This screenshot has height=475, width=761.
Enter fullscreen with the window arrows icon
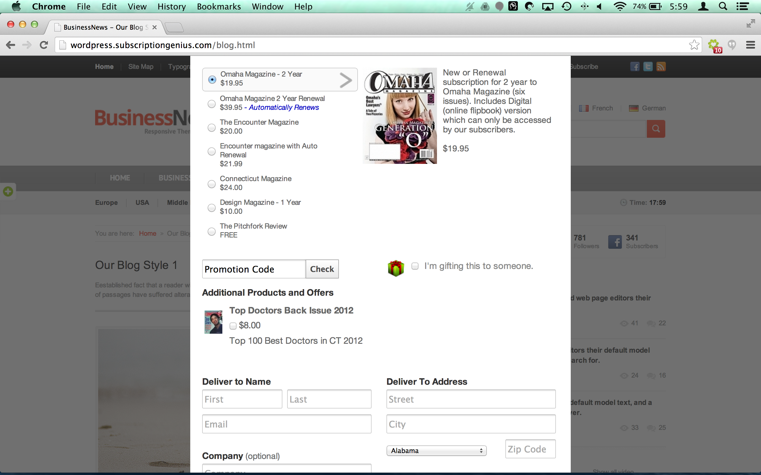click(751, 23)
